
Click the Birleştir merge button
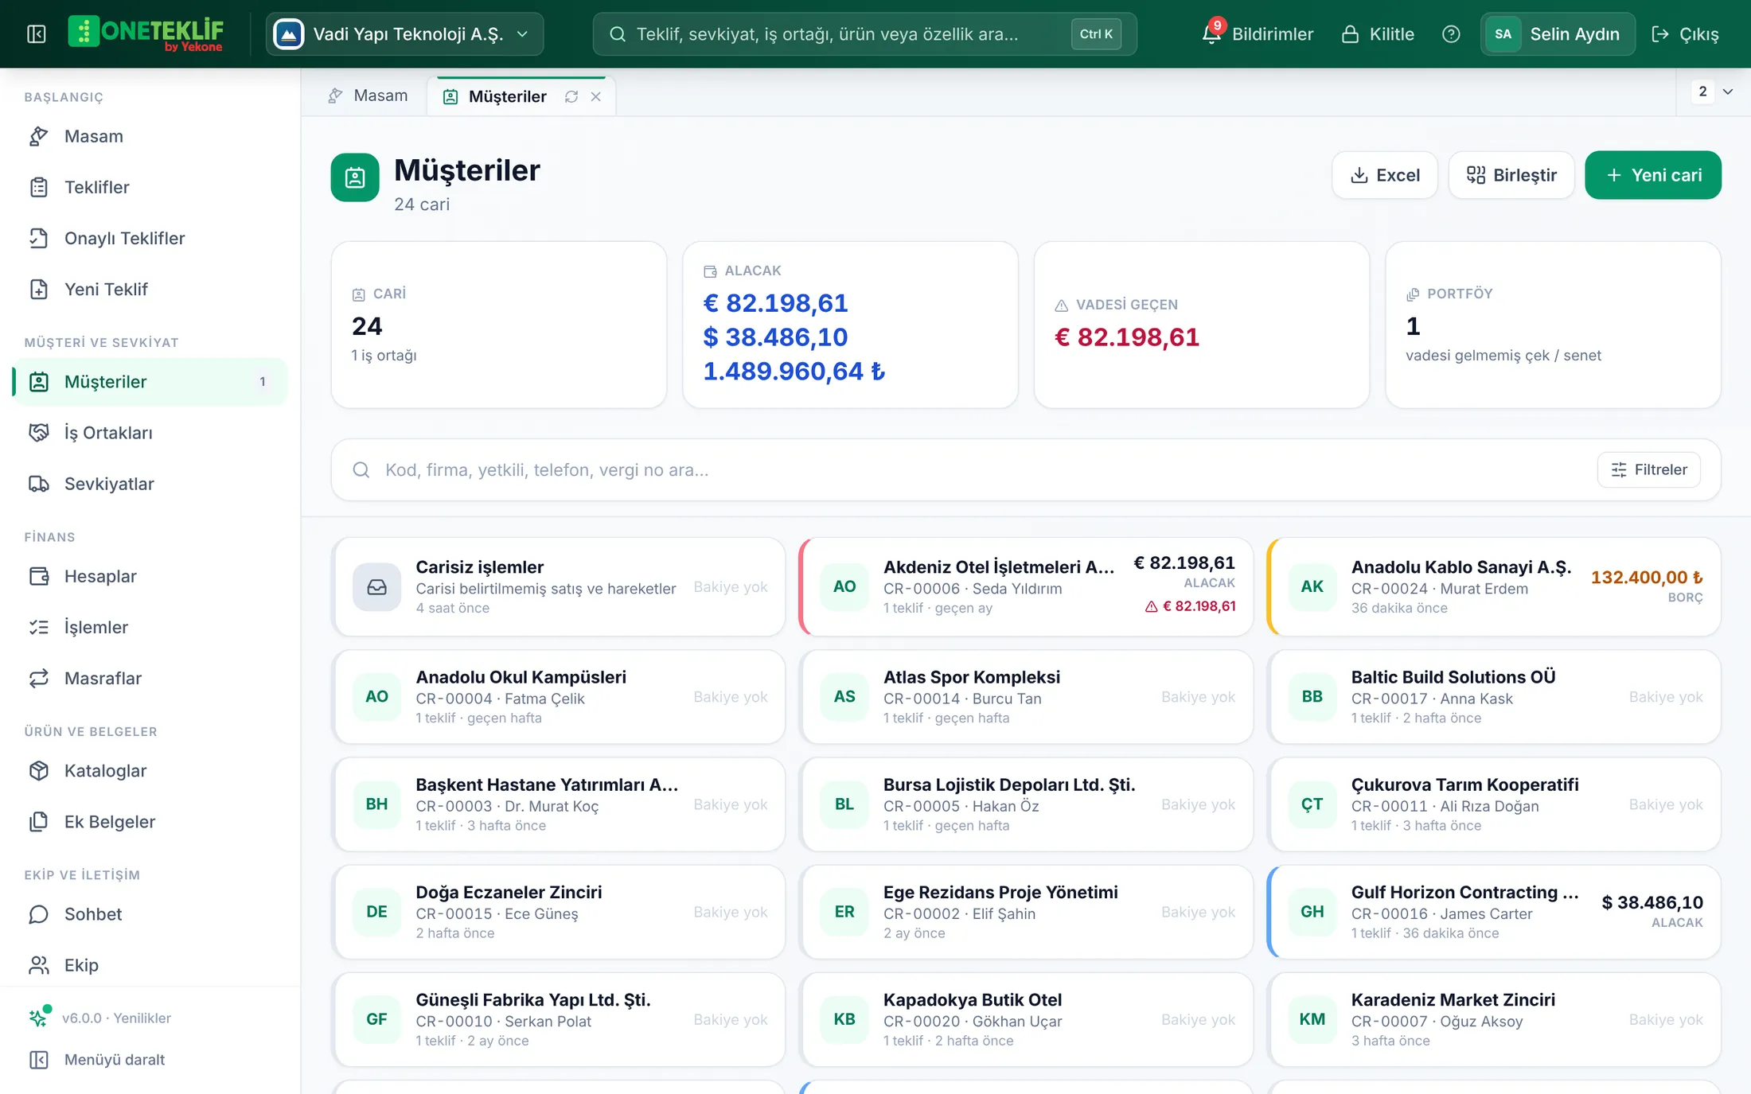coord(1511,175)
